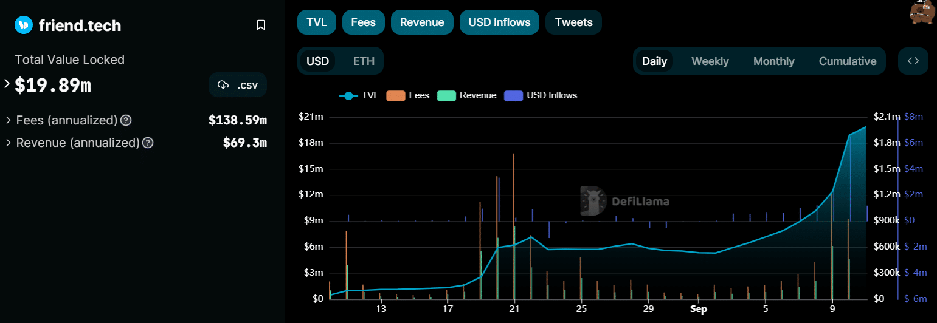Click the blue USD Inflows legend swatch
The height and width of the screenshot is (323, 937).
point(514,95)
